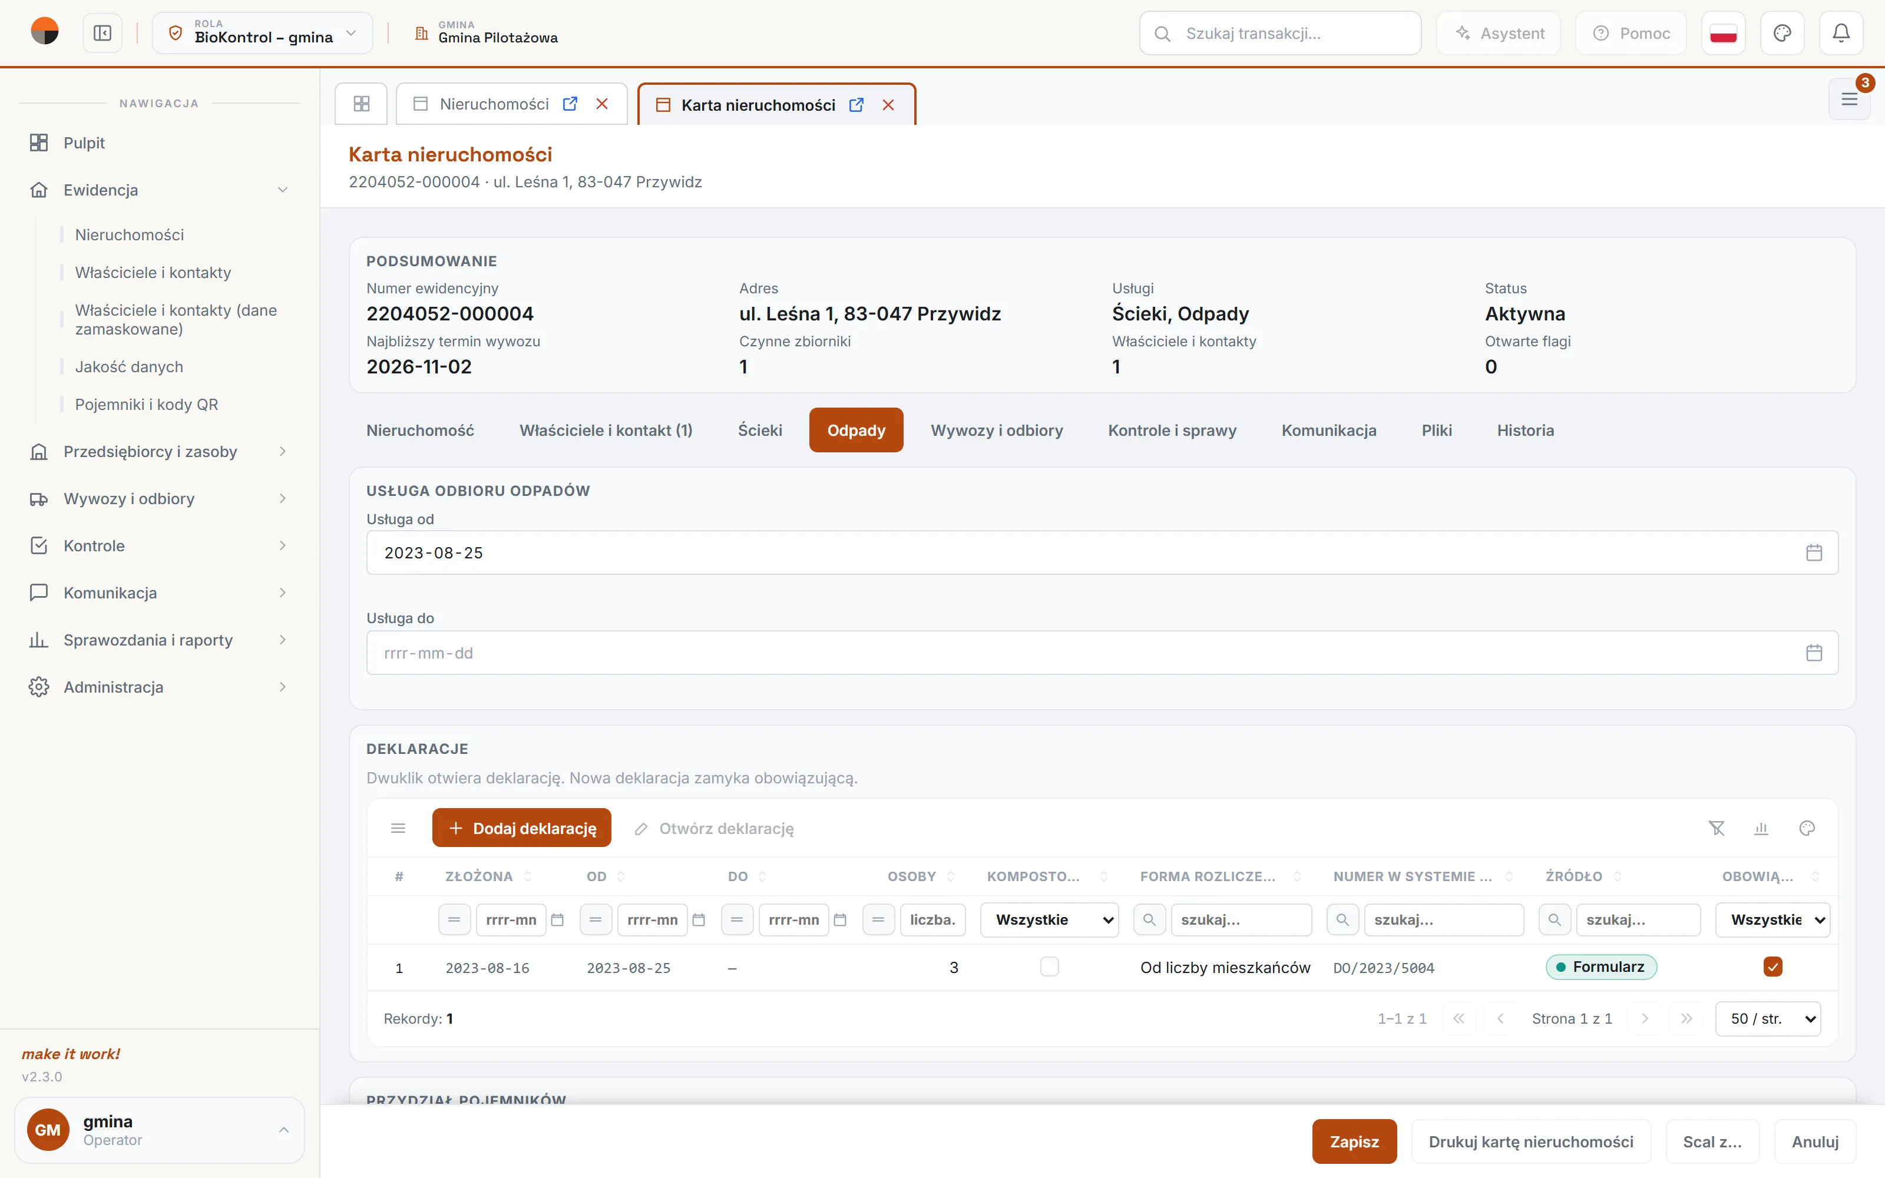Close the Nieruchomości tab
The image size is (1885, 1178).
[602, 104]
